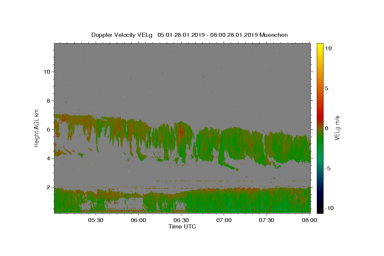Click the height tick label '8'
This screenshot has width=384, height=256.
(48, 100)
